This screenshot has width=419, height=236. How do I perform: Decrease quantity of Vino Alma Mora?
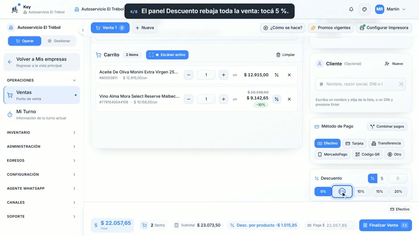[x=189, y=99]
